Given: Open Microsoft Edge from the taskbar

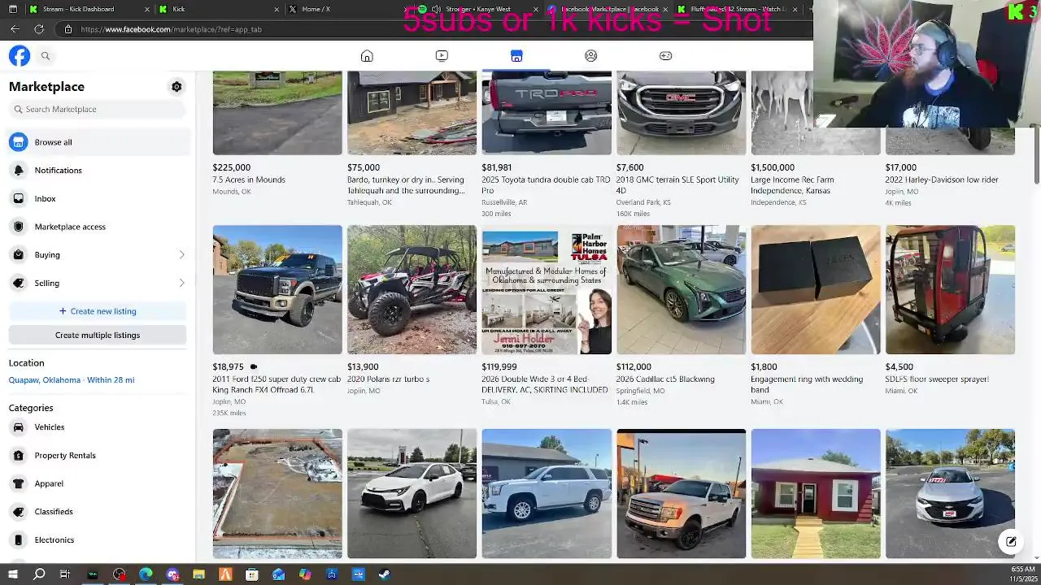Looking at the screenshot, I should [x=146, y=574].
